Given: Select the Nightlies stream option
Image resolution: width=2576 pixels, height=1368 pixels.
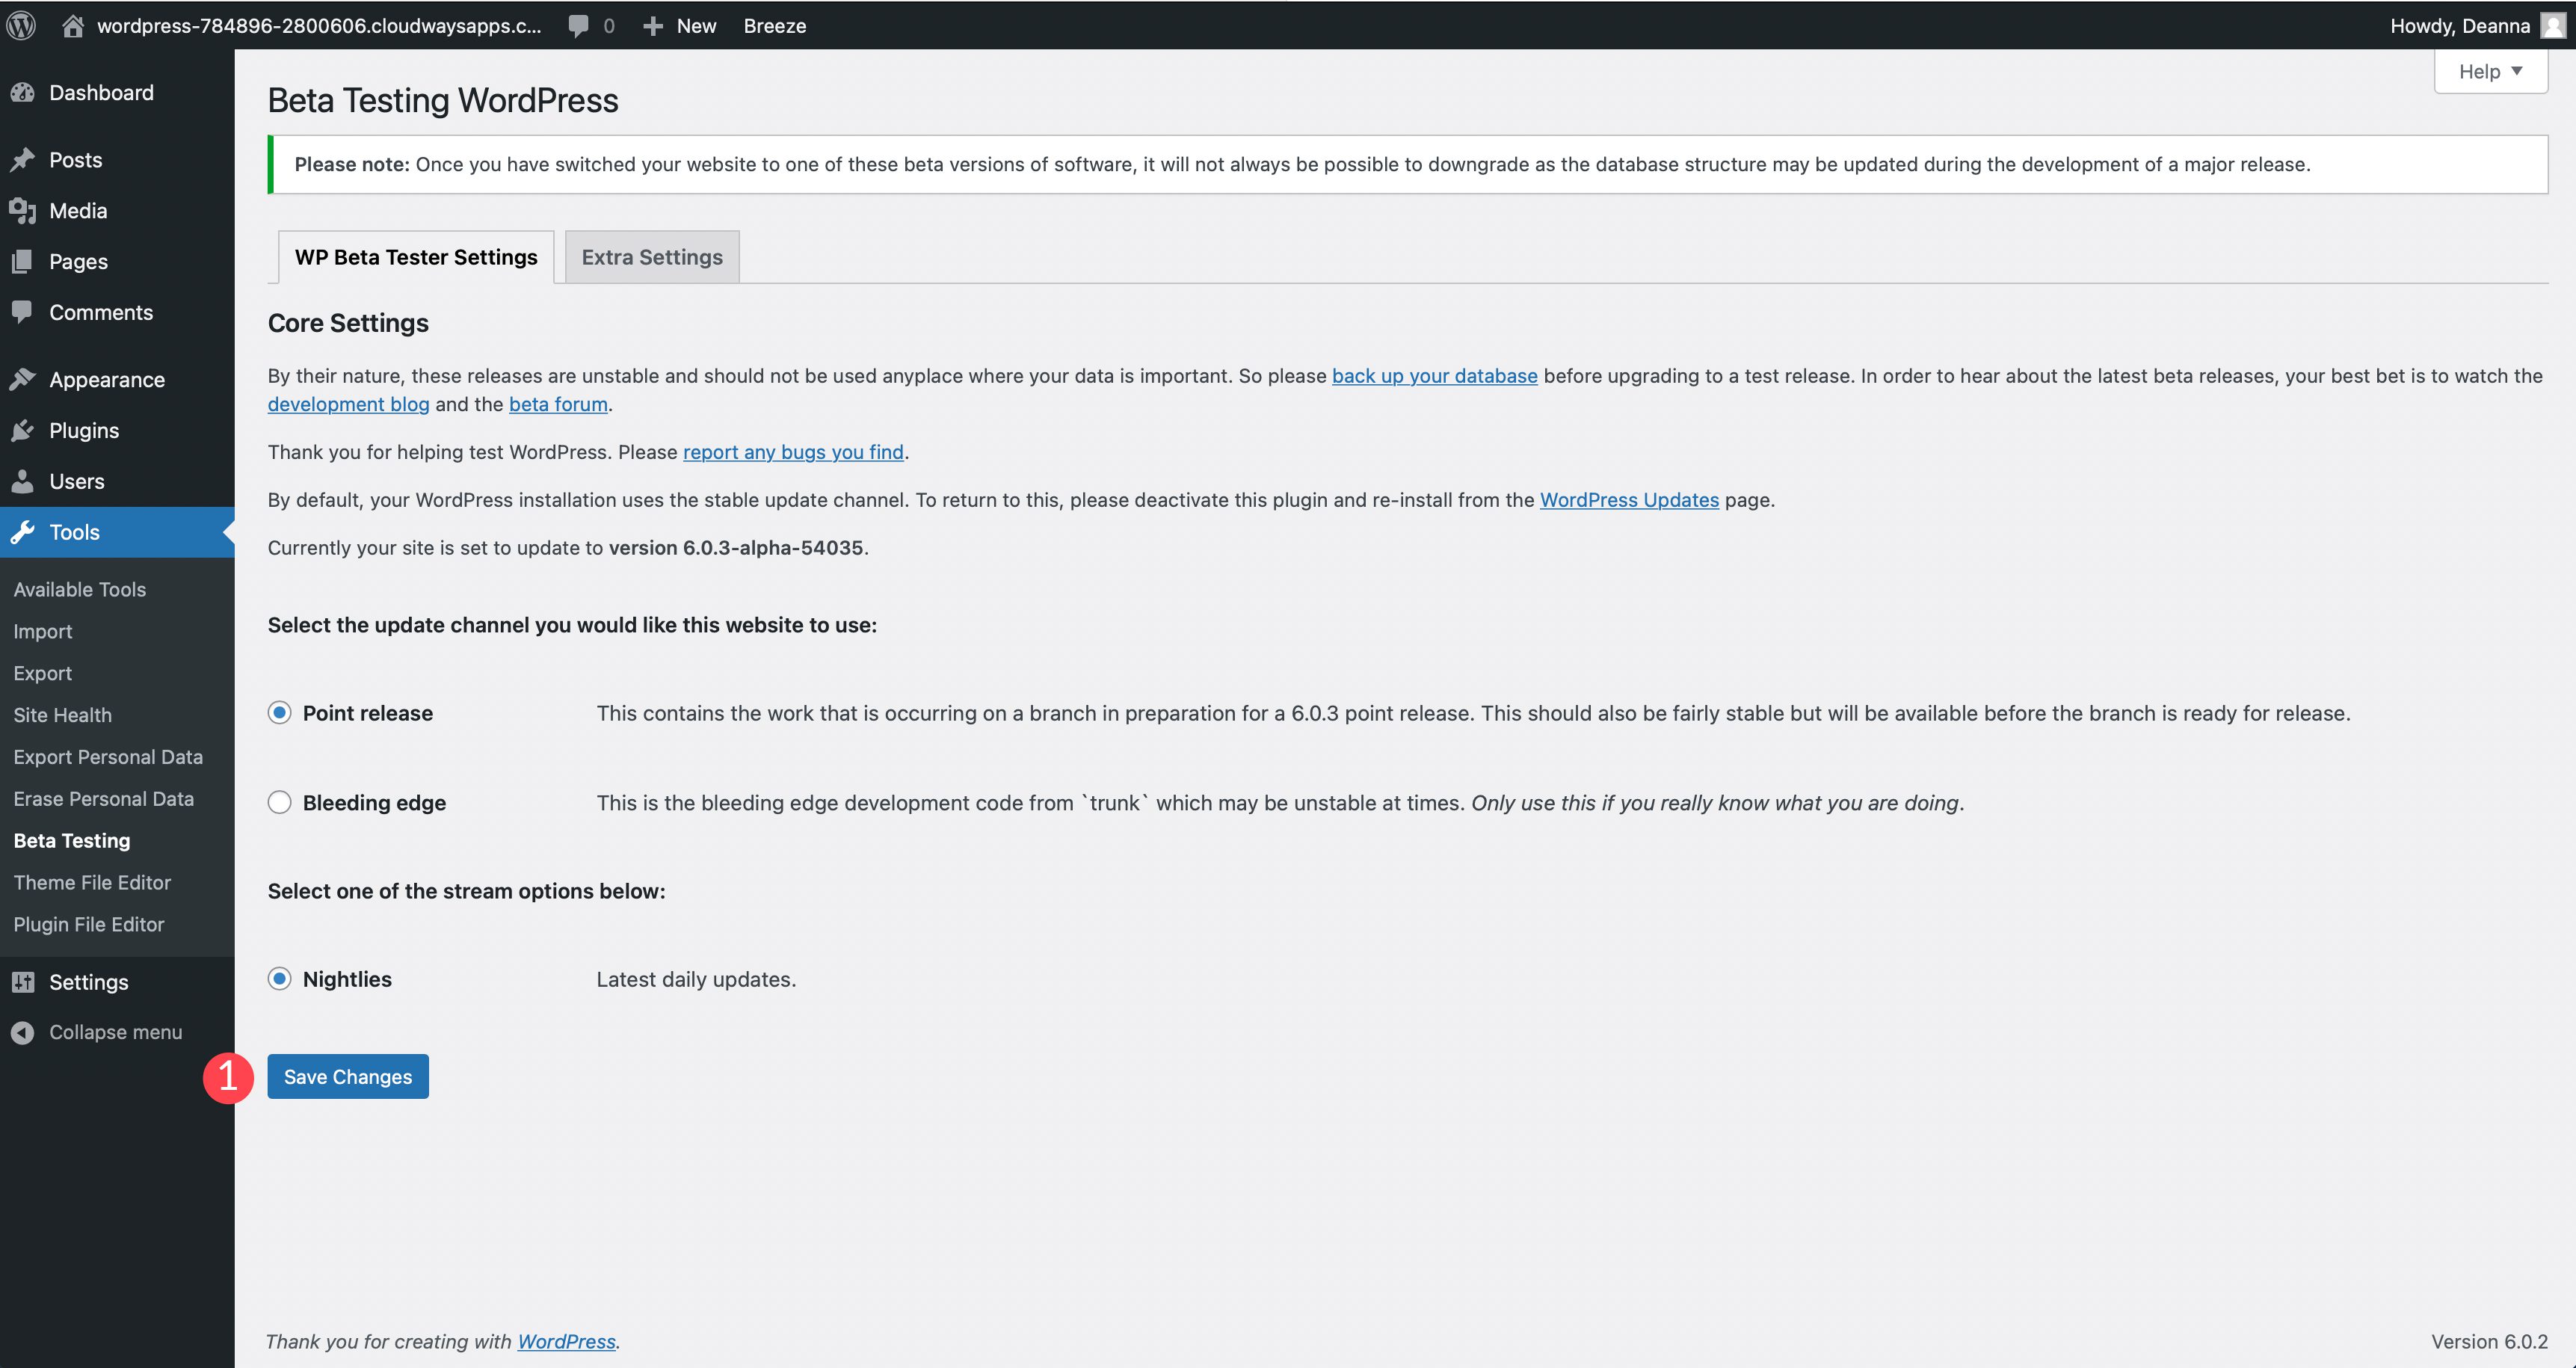Looking at the screenshot, I should click(277, 978).
